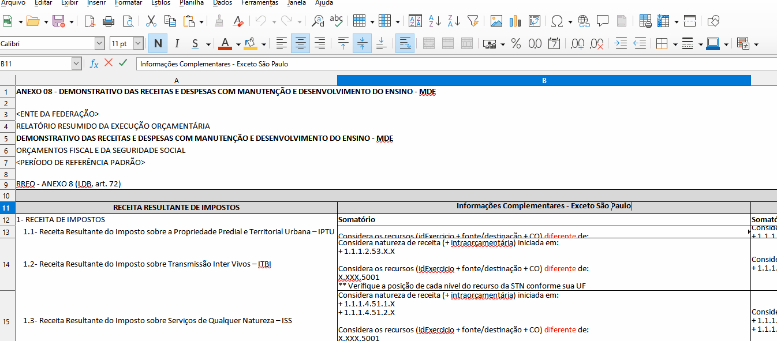This screenshot has height=341, width=777.
Task: Click the Clear Direct Formatting icon
Action: pos(238,21)
